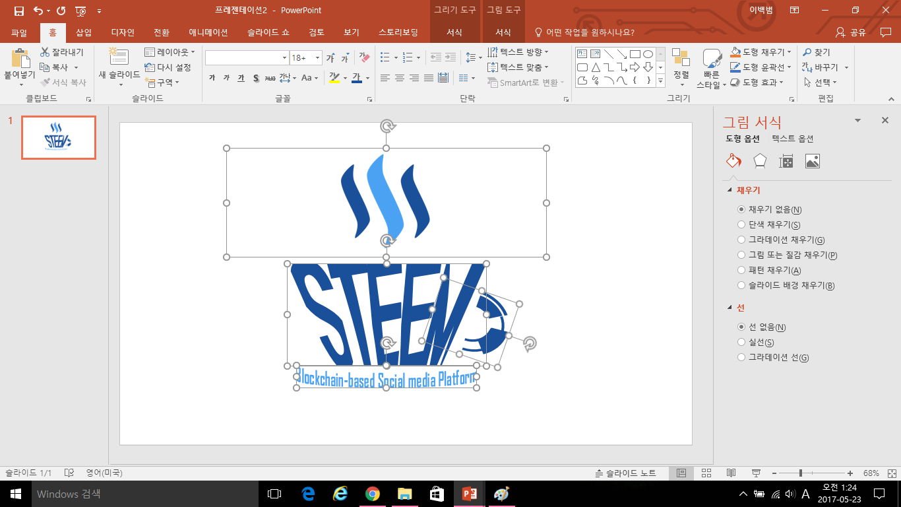Apply text shadow S icon
The height and width of the screenshot is (507, 901).
[x=256, y=78]
